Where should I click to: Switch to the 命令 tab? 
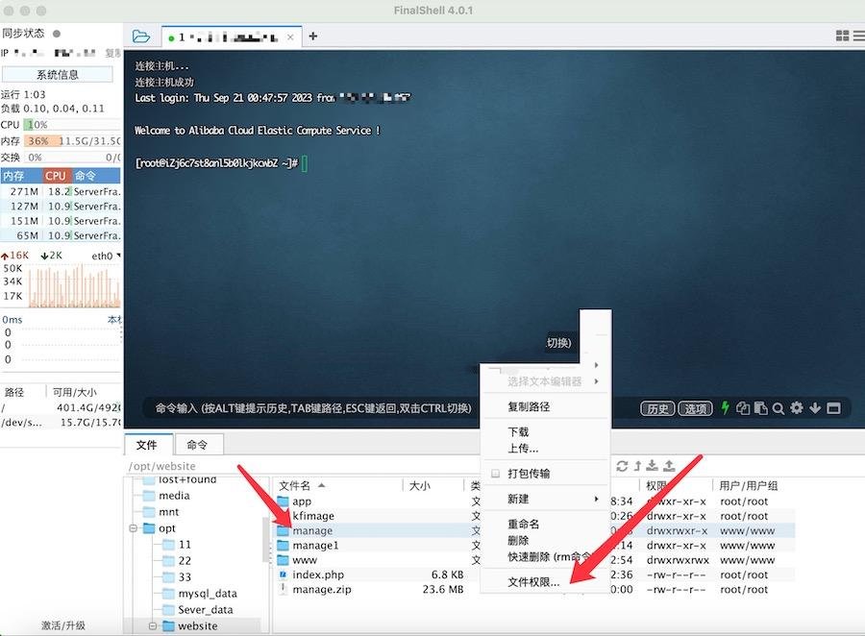197,445
